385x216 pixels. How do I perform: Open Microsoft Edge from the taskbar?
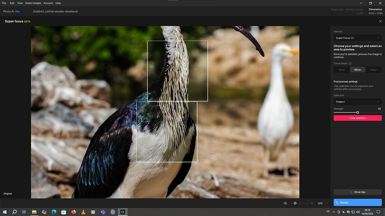[53, 212]
